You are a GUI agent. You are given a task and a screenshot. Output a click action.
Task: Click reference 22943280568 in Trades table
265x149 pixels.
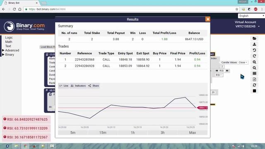(84, 60)
